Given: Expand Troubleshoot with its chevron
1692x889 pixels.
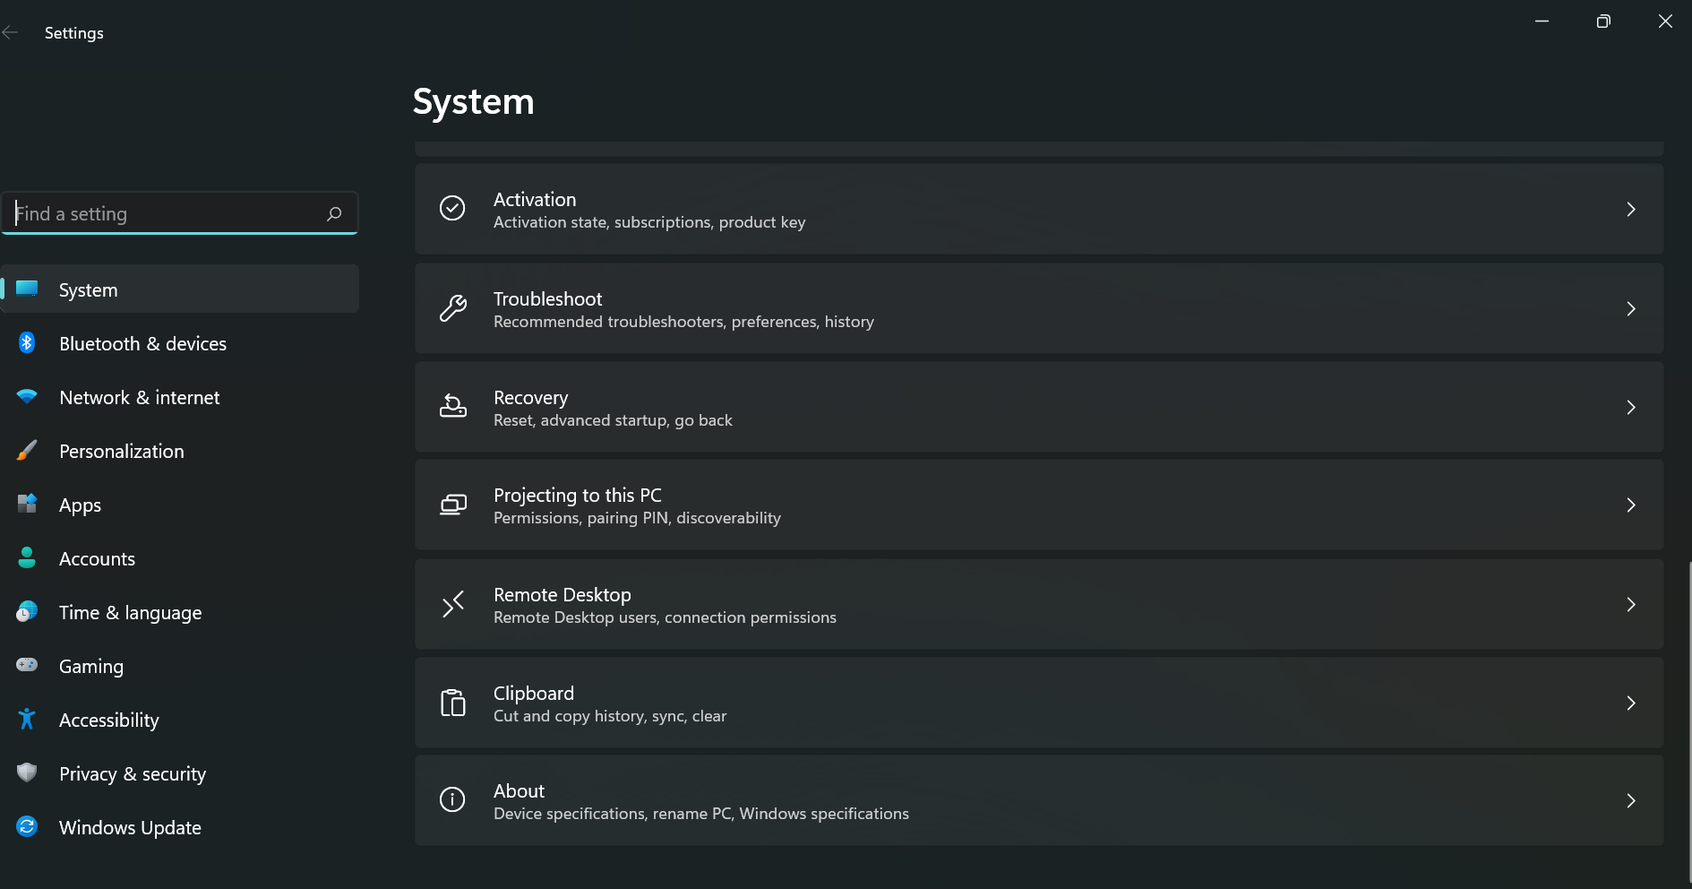Looking at the screenshot, I should pos(1631,309).
